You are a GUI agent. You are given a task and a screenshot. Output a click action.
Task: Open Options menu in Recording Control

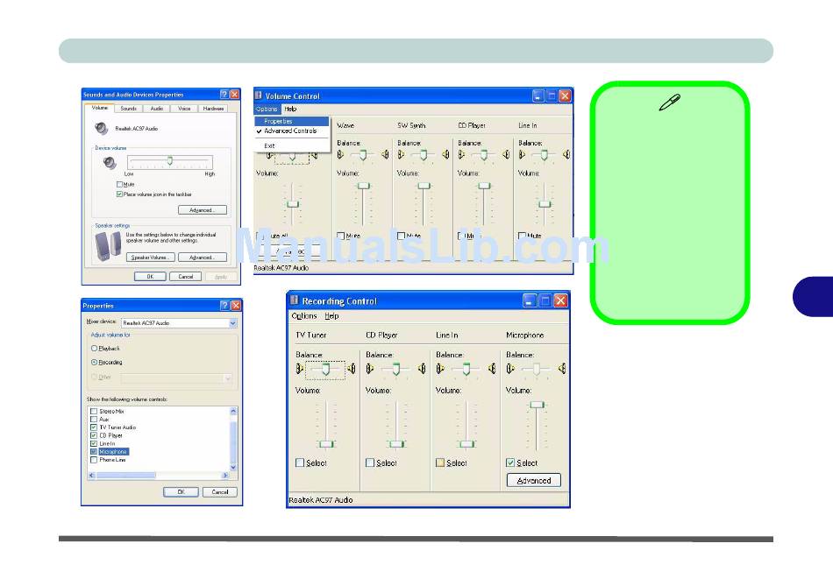303,316
